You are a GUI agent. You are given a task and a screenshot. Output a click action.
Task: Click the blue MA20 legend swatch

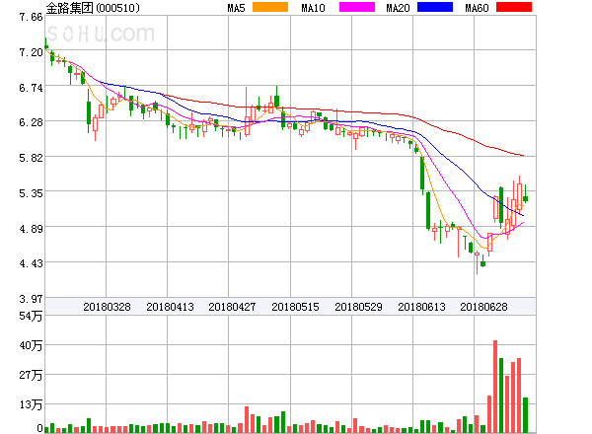click(x=435, y=8)
